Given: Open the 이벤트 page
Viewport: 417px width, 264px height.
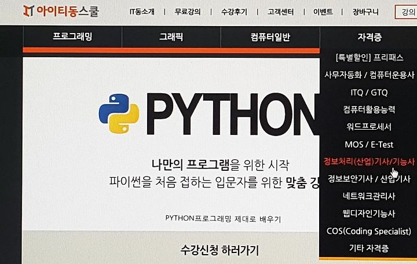Looking at the screenshot, I should click(323, 12).
